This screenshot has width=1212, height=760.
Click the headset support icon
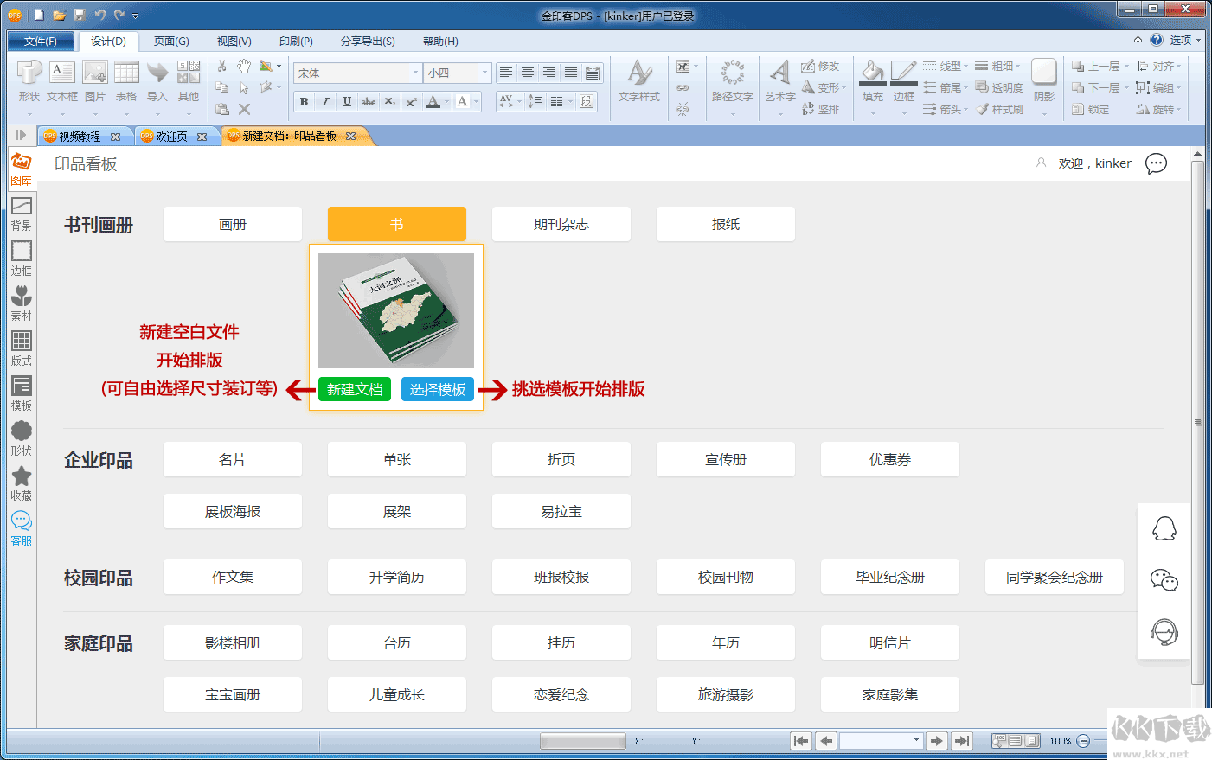pos(1164,632)
